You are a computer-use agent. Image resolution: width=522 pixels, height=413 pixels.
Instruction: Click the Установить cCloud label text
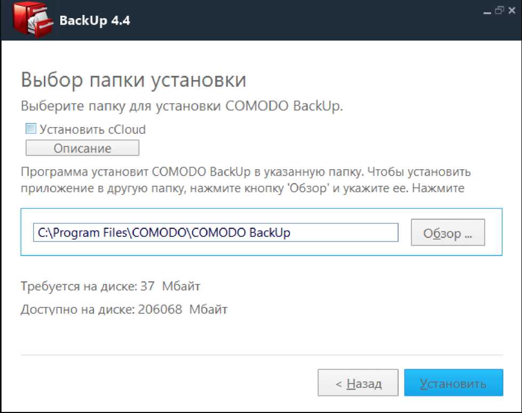coord(92,129)
